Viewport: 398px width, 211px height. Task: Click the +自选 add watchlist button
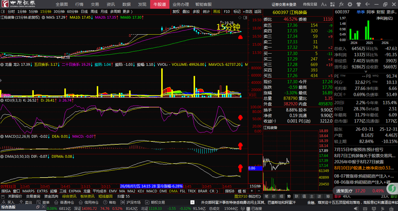[x=247, y=11]
